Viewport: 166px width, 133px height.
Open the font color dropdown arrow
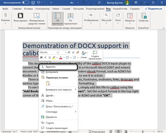[x=64, y=58]
